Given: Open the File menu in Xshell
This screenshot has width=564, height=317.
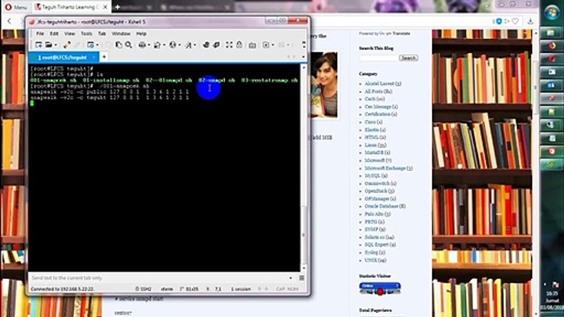Looking at the screenshot, I should pos(40,33).
